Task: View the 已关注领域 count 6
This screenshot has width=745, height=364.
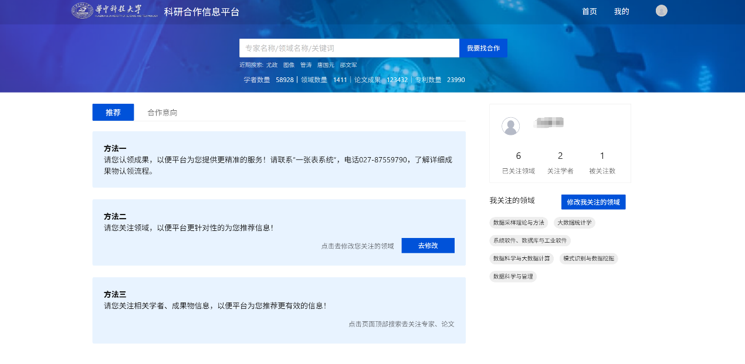Action: point(518,156)
